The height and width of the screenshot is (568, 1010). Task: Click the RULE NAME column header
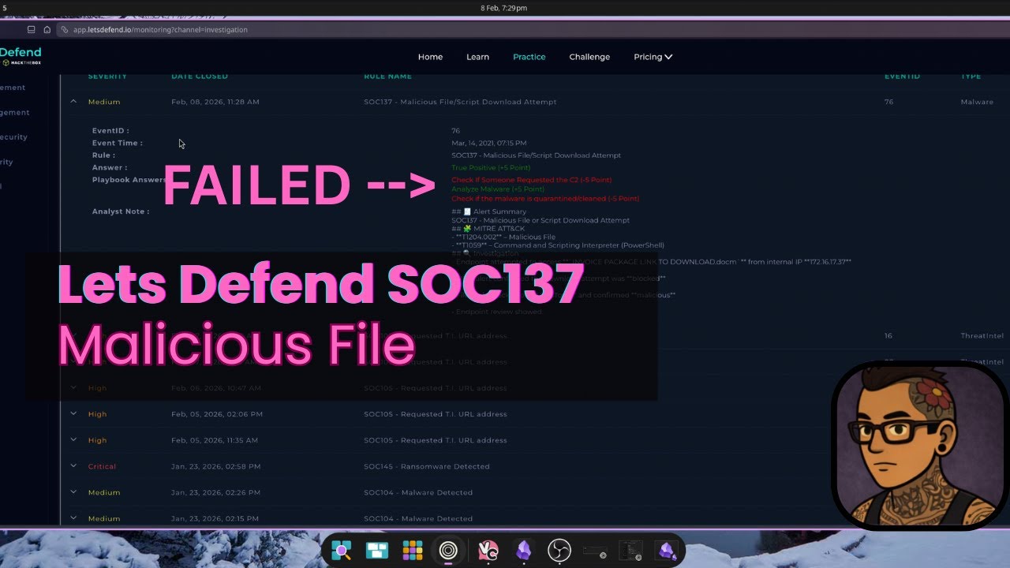click(387, 77)
